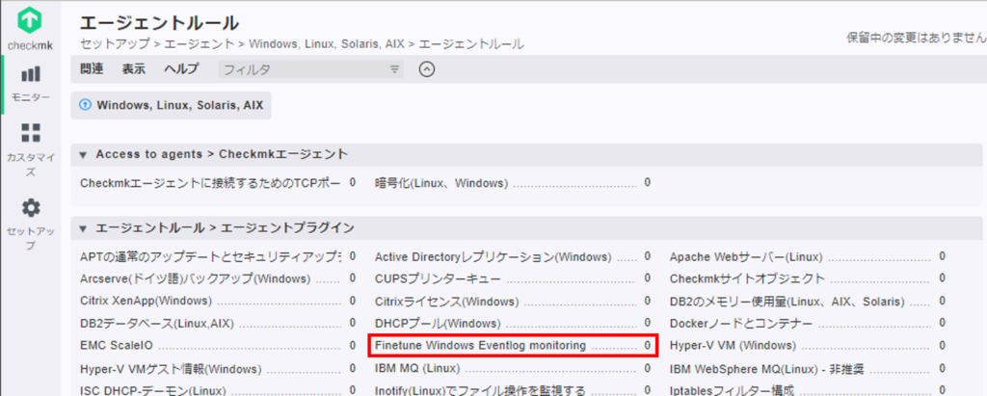The image size is (987, 396).
Task: Open EMC ScaleIO rule
Action: [117, 345]
